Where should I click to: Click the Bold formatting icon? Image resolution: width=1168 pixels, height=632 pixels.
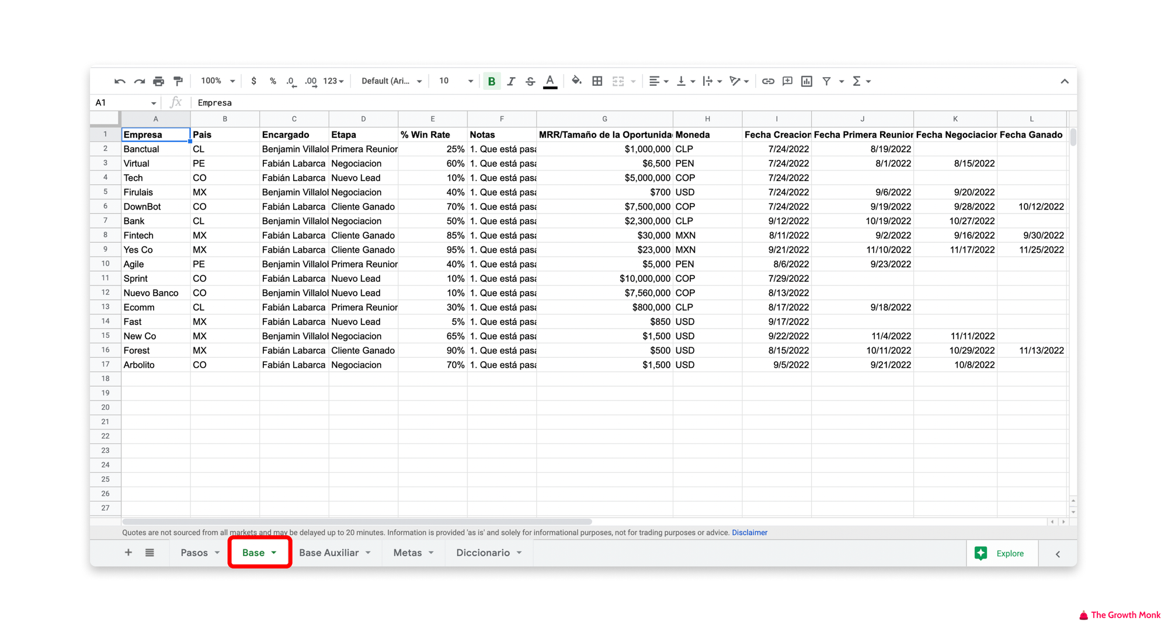tap(493, 82)
